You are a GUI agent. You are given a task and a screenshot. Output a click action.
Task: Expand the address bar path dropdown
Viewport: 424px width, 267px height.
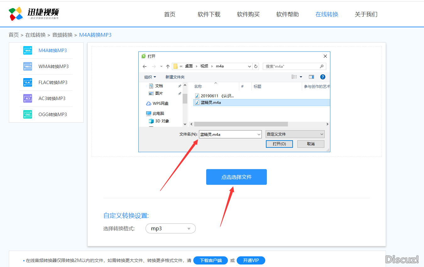[250, 67]
